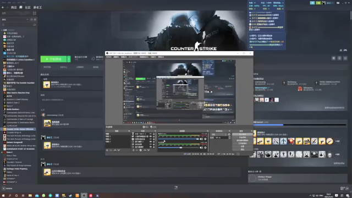This screenshot has height=198, width=352.
Task: Add game to favorites with star icon
Action: pyautogui.click(x=345, y=58)
